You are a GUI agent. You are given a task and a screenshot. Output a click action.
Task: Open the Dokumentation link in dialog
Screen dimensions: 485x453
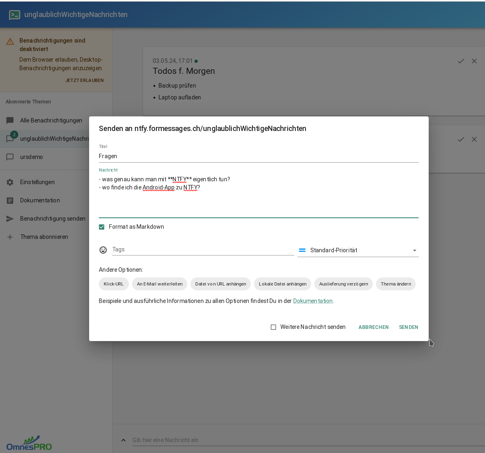312,301
